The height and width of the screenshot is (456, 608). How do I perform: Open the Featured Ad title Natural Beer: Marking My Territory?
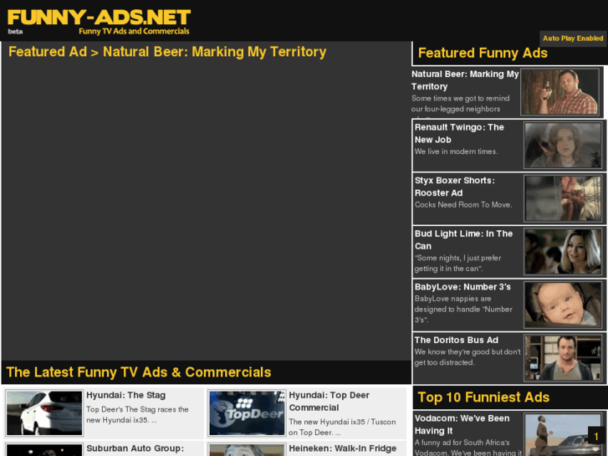214,52
